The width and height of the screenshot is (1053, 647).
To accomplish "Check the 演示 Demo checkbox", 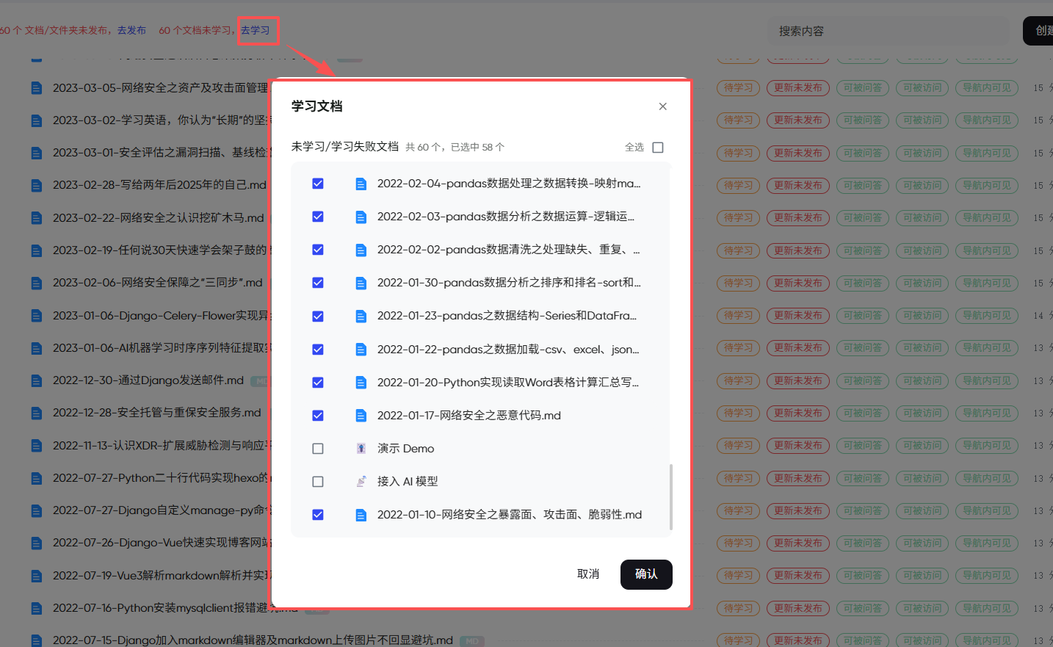I will click(317, 448).
